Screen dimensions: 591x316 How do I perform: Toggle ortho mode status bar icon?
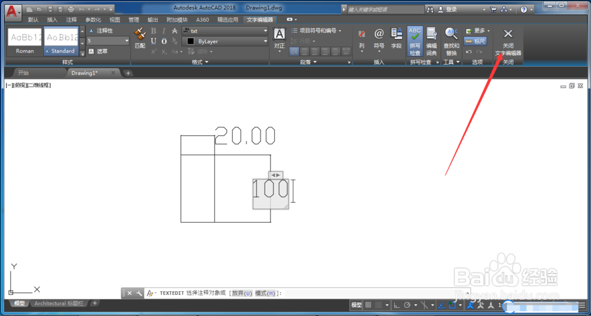(x=397, y=305)
